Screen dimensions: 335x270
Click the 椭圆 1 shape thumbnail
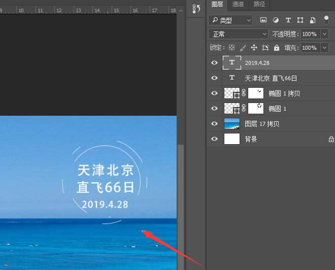[x=232, y=108]
